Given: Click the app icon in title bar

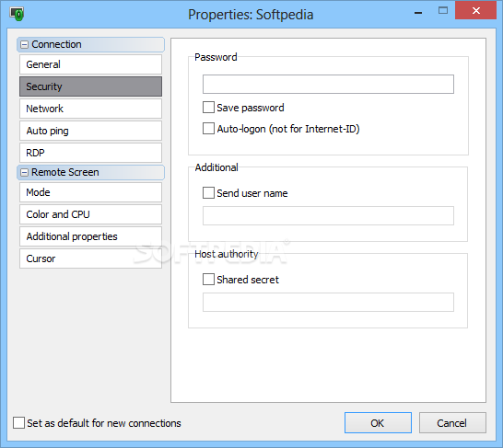Looking at the screenshot, I should pyautogui.click(x=17, y=14).
